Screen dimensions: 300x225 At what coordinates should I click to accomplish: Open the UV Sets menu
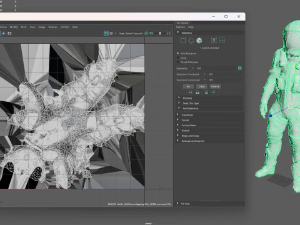[64, 27]
